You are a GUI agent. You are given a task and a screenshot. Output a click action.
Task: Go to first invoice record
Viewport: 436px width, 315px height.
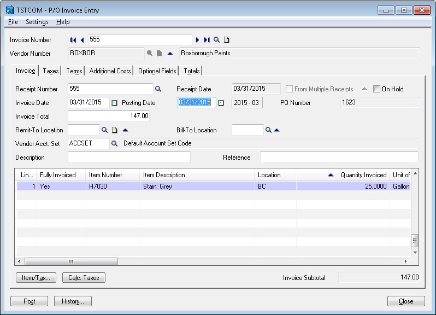click(73, 40)
